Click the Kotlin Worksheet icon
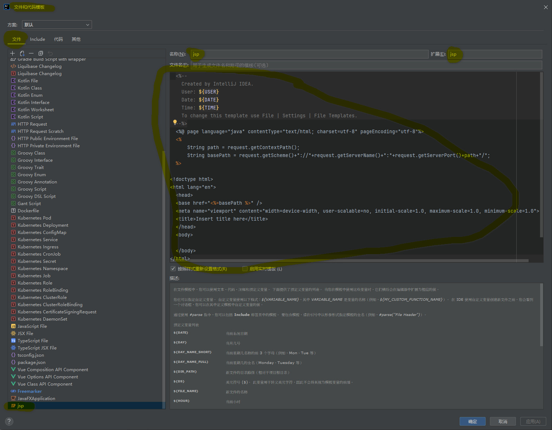This screenshot has height=430, width=552. click(13, 110)
